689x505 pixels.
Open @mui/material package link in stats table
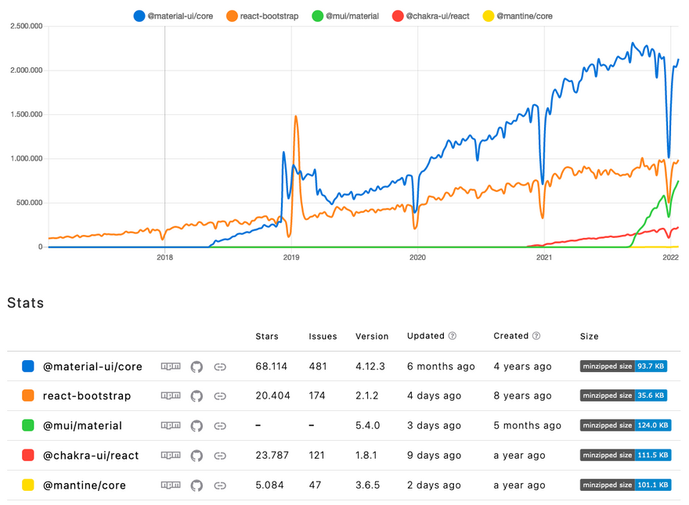82,426
